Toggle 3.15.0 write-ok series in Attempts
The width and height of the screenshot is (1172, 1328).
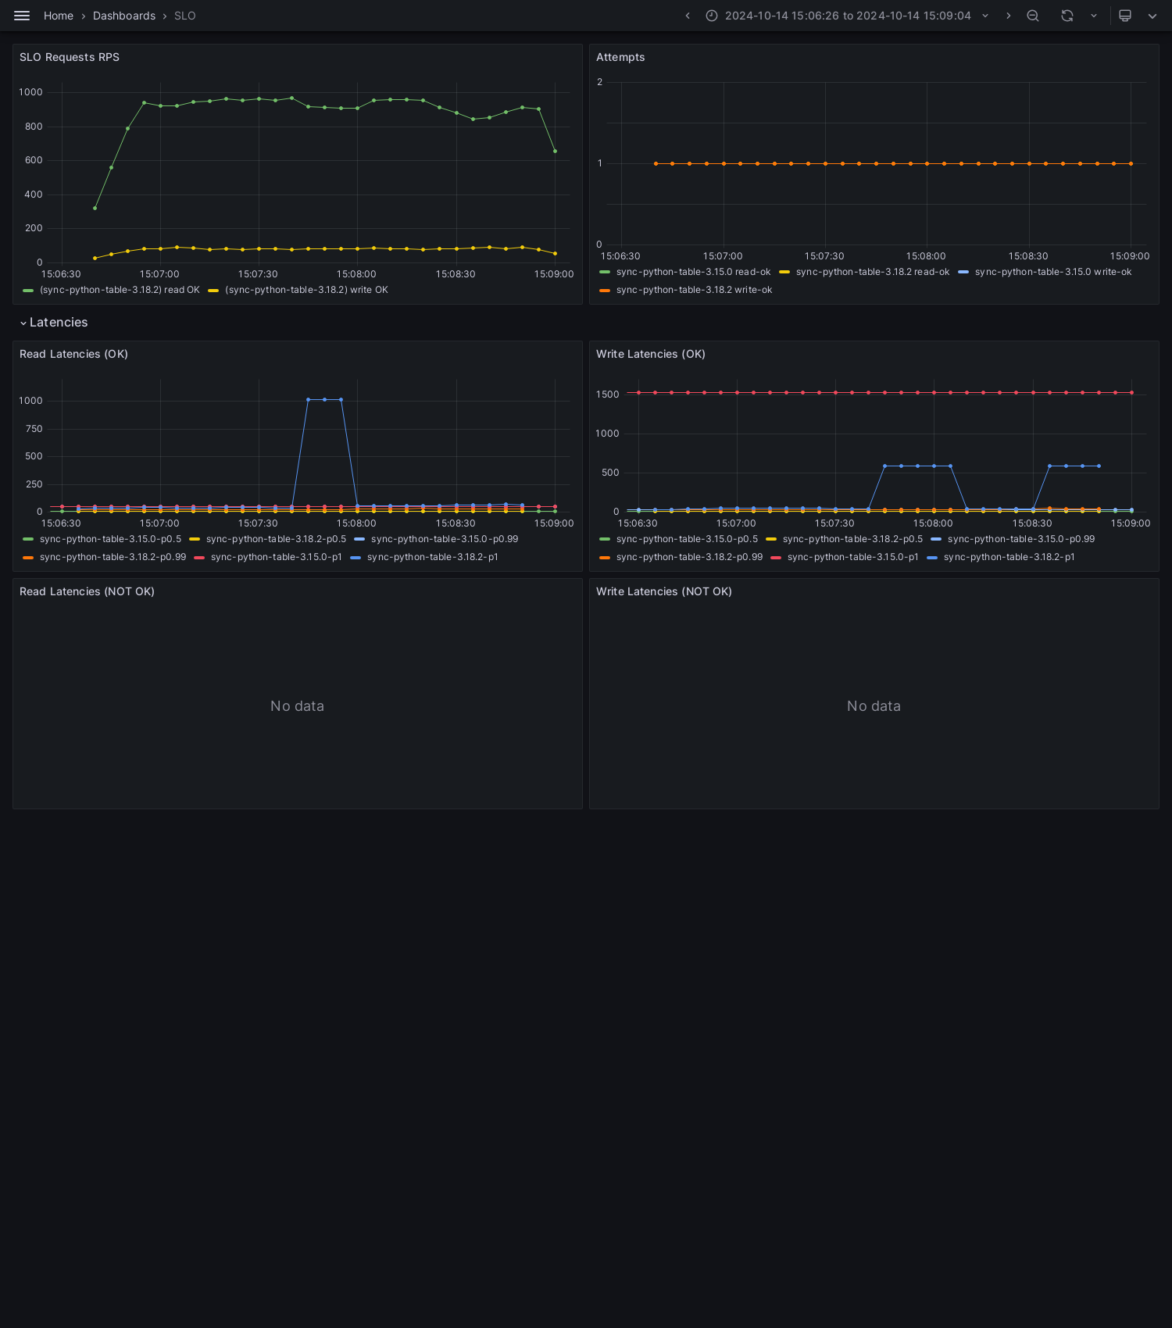[1053, 272]
